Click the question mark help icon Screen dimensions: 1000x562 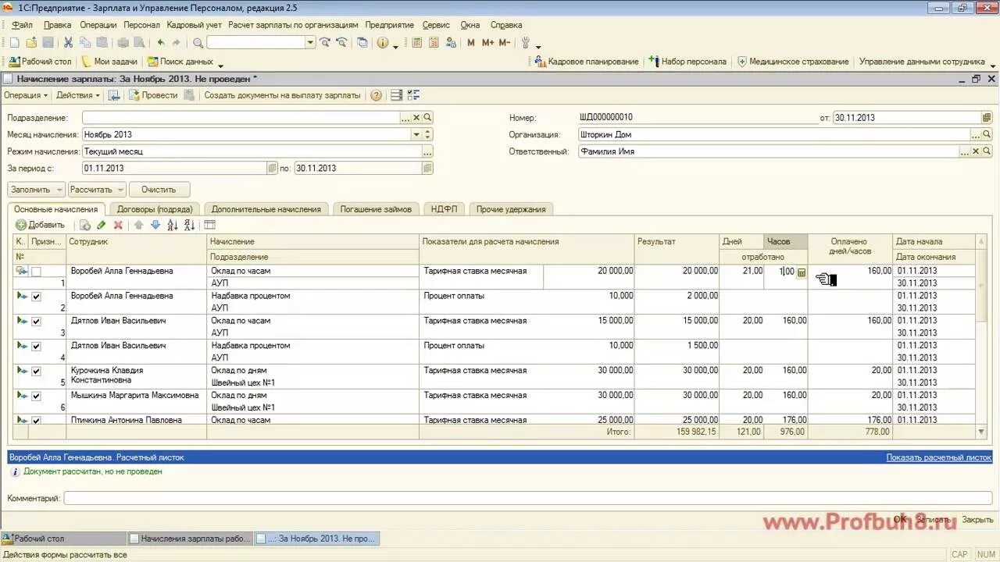(x=377, y=95)
